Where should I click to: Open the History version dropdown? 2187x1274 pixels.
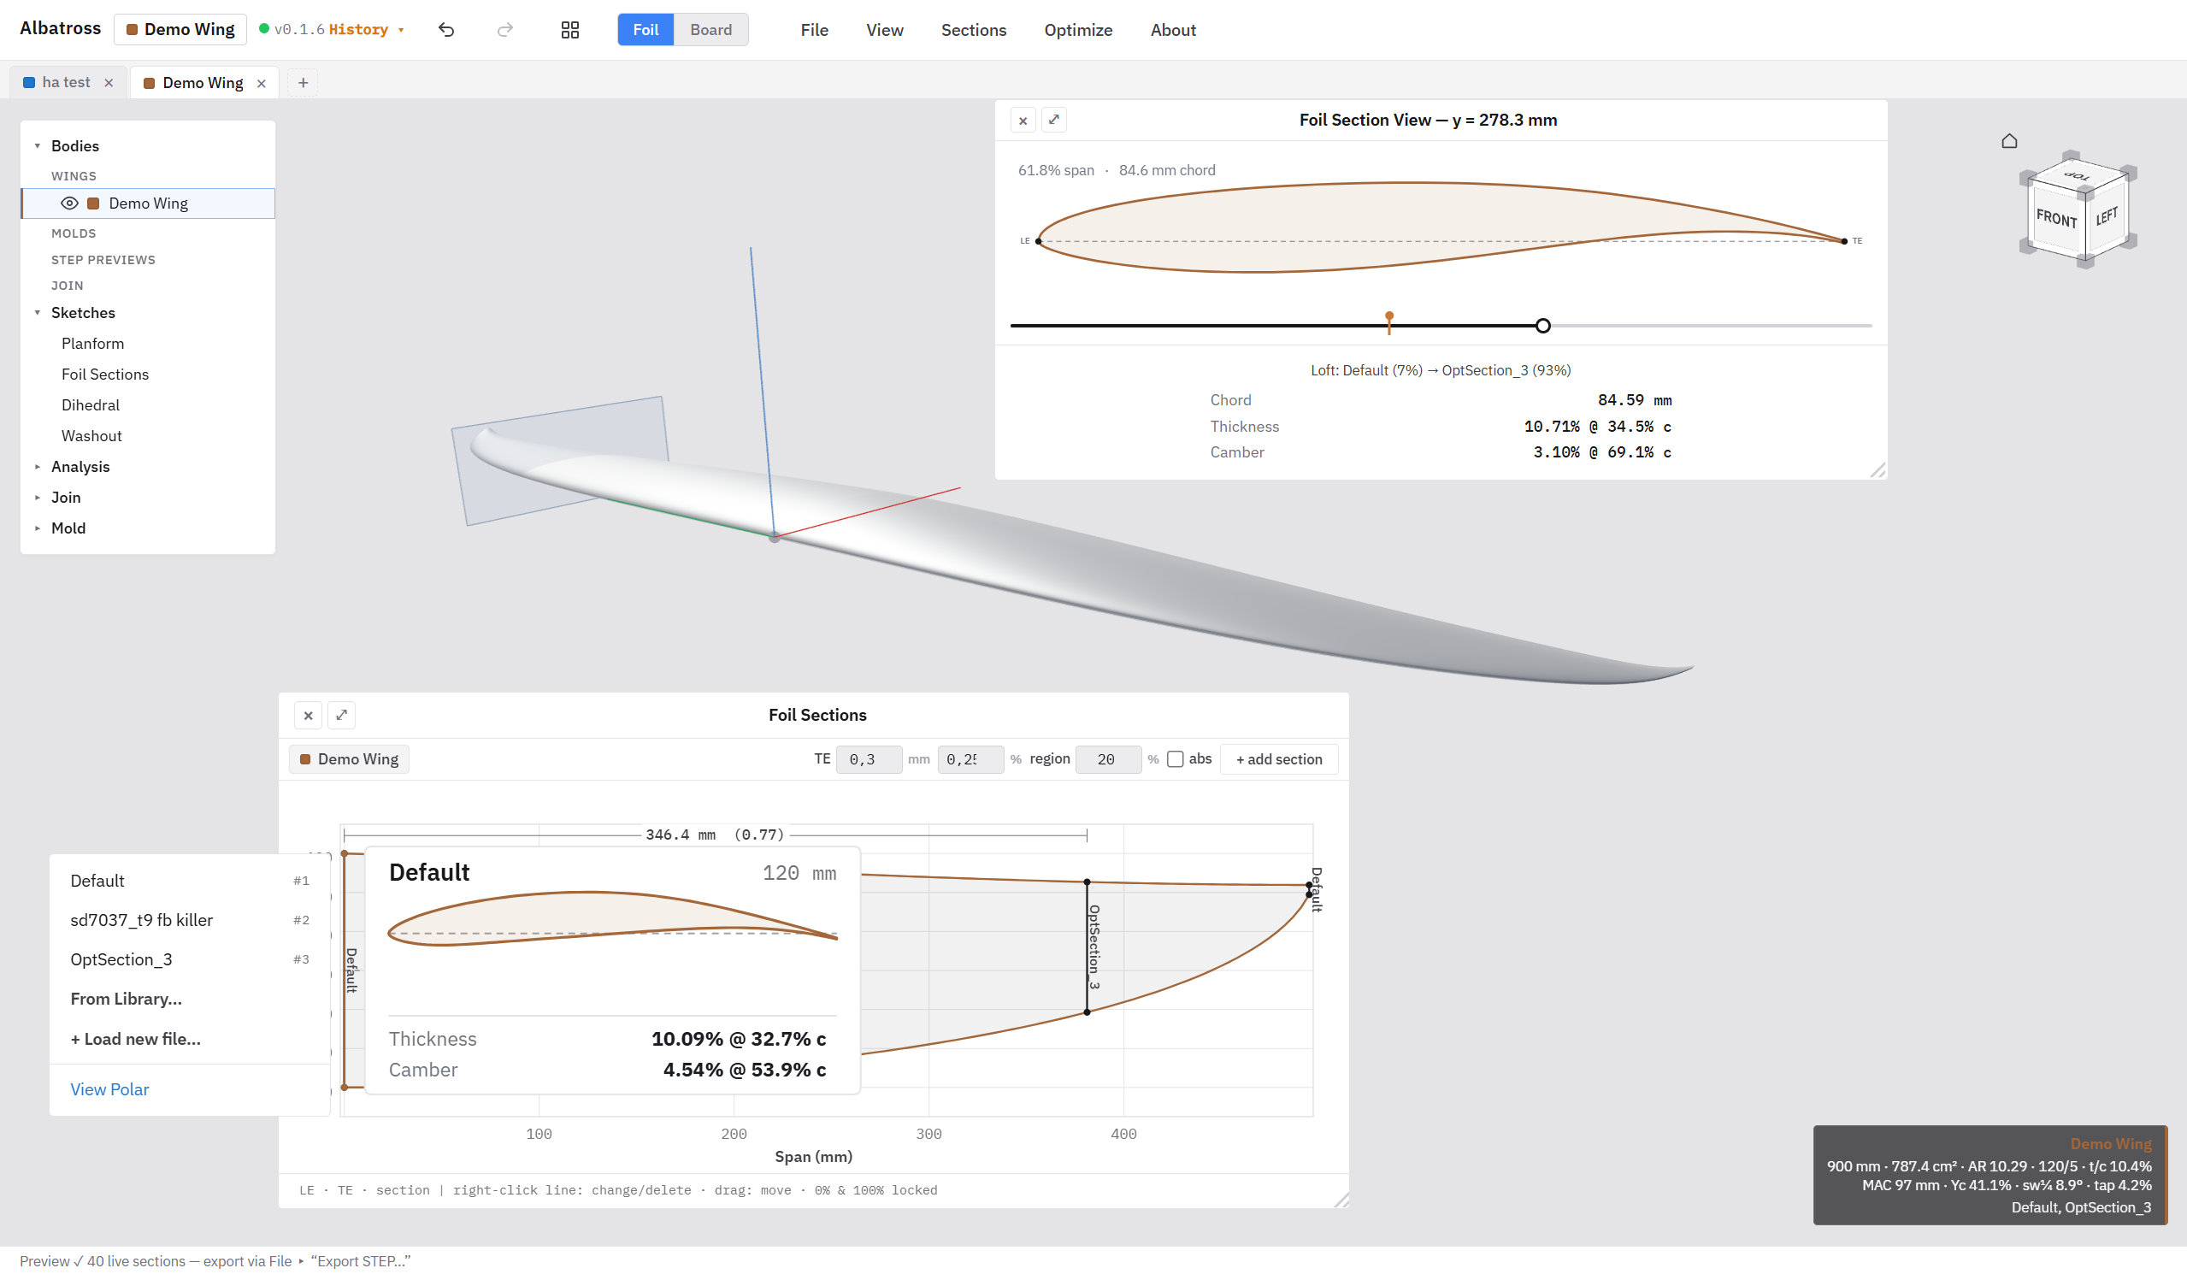tap(366, 30)
